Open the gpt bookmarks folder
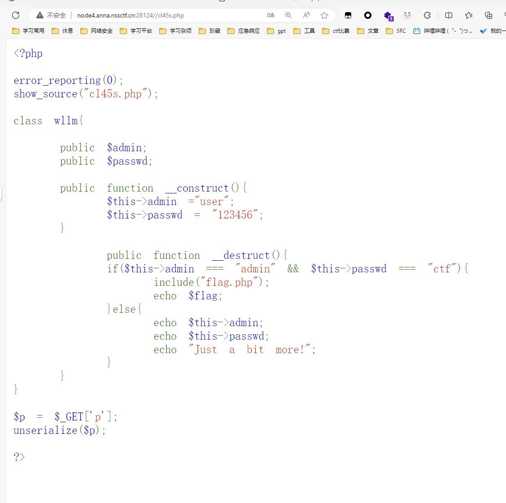Screen dimensions: 506x503 pyautogui.click(x=276, y=31)
